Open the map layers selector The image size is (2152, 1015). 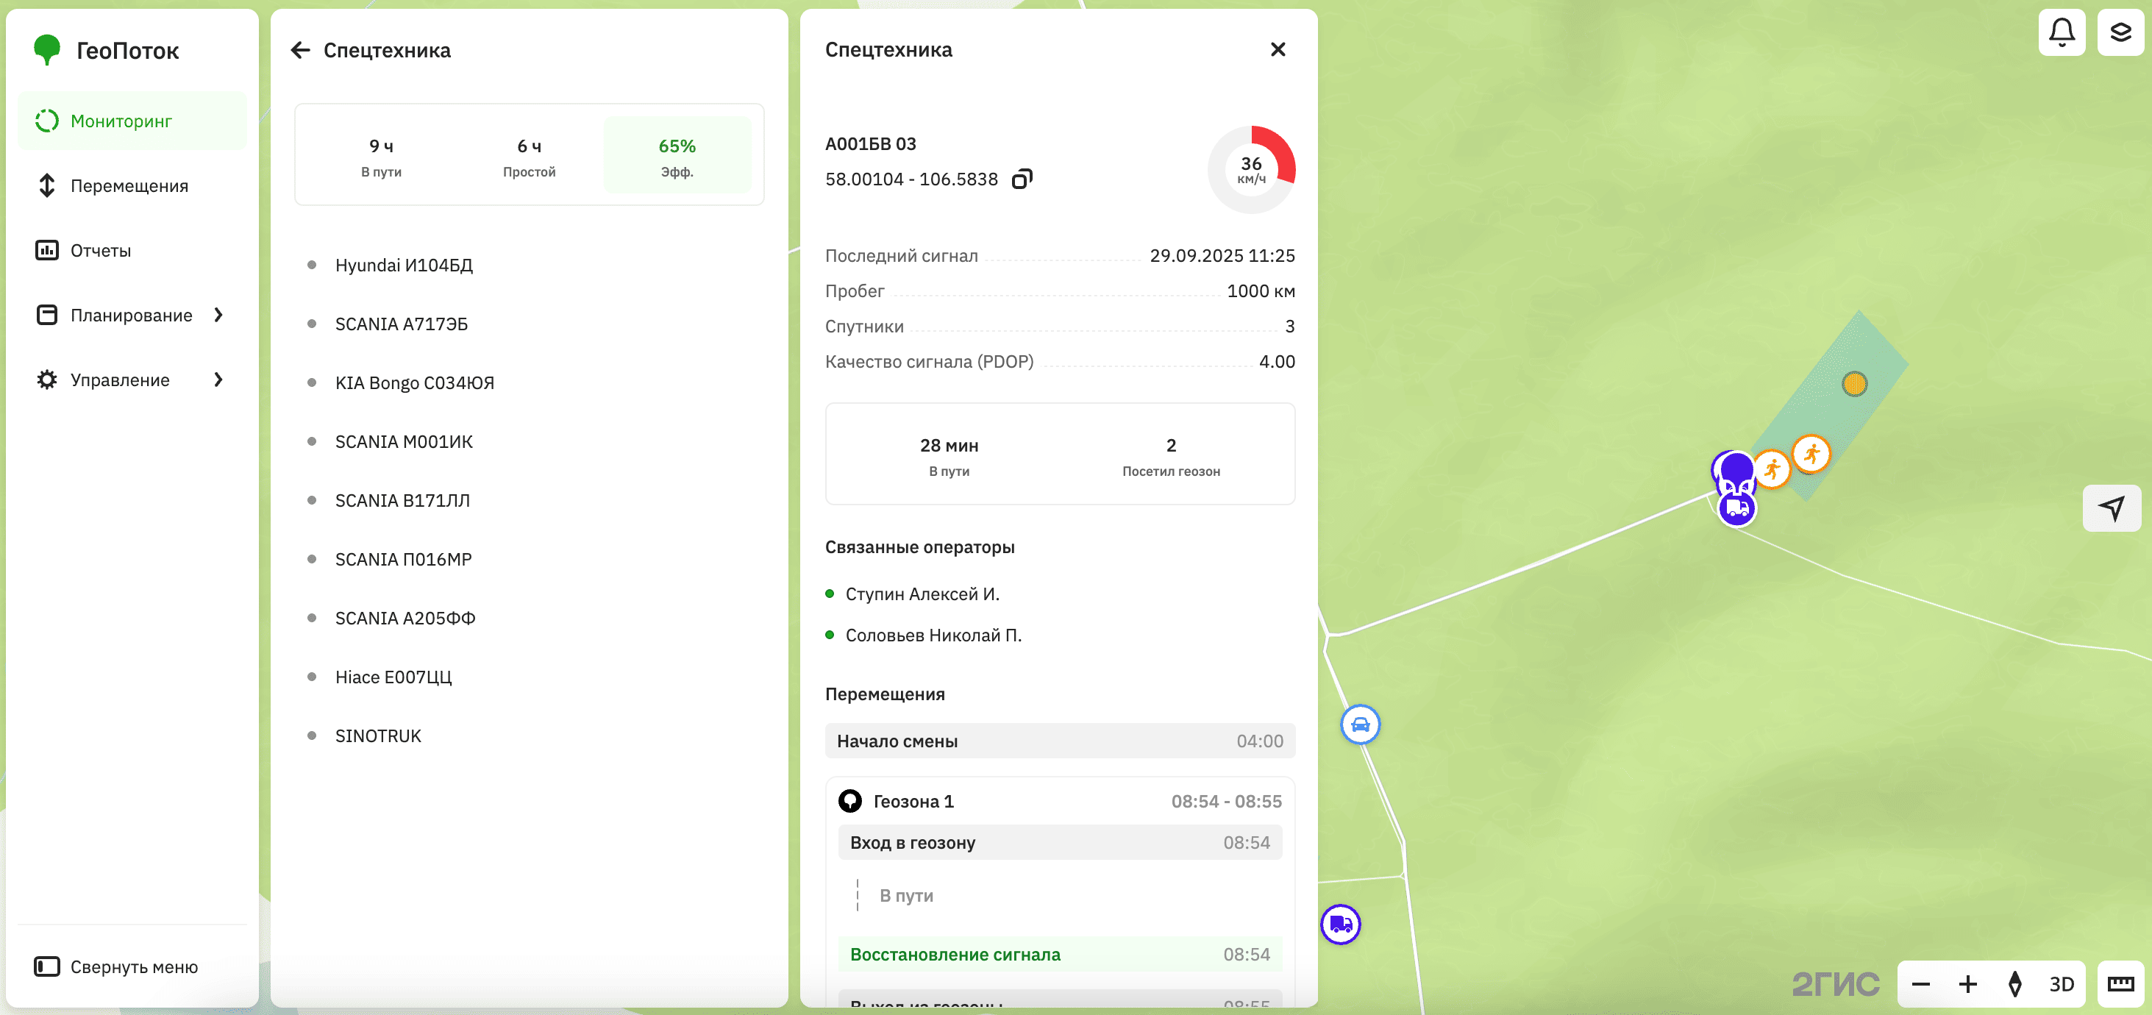pos(2120,32)
